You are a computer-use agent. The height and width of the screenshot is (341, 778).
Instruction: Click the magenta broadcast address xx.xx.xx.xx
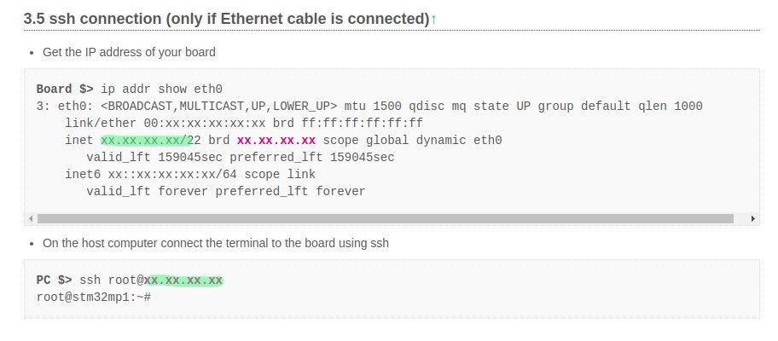[276, 140]
